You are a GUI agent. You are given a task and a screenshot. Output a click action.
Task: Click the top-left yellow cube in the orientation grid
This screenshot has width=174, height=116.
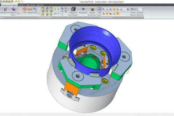click(43, 8)
